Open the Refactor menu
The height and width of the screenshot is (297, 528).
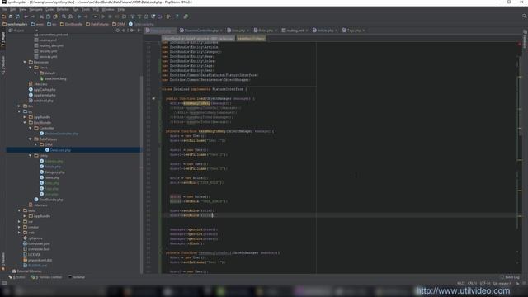[63, 9]
